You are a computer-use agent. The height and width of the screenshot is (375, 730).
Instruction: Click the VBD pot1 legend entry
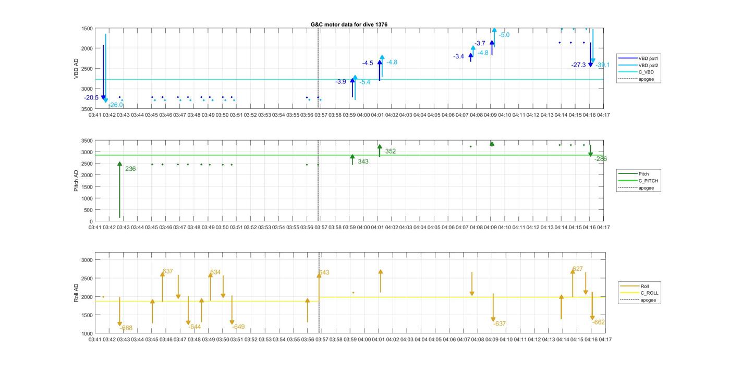click(646, 58)
